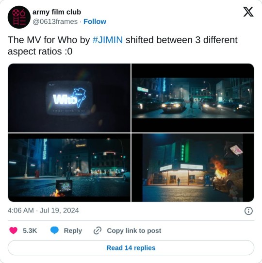Click the pink heart like icon
The image size is (262, 263).
pos(14,230)
